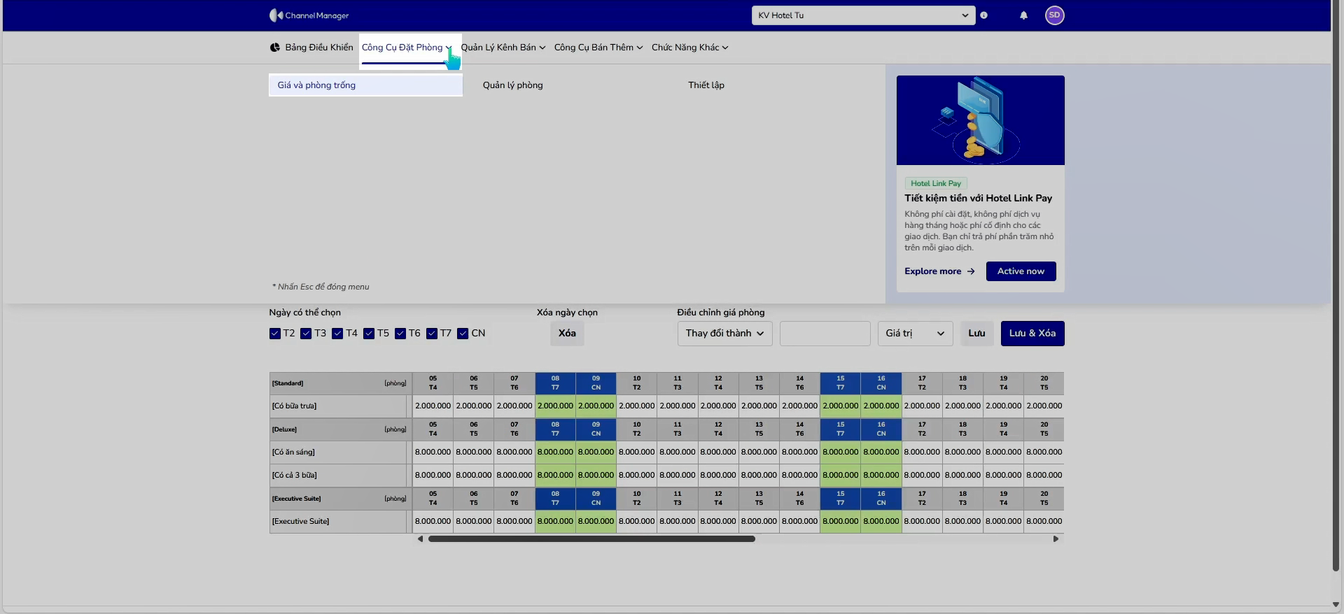Click the Explore more link
Viewport: 1344px width, 614px height.
(939, 271)
